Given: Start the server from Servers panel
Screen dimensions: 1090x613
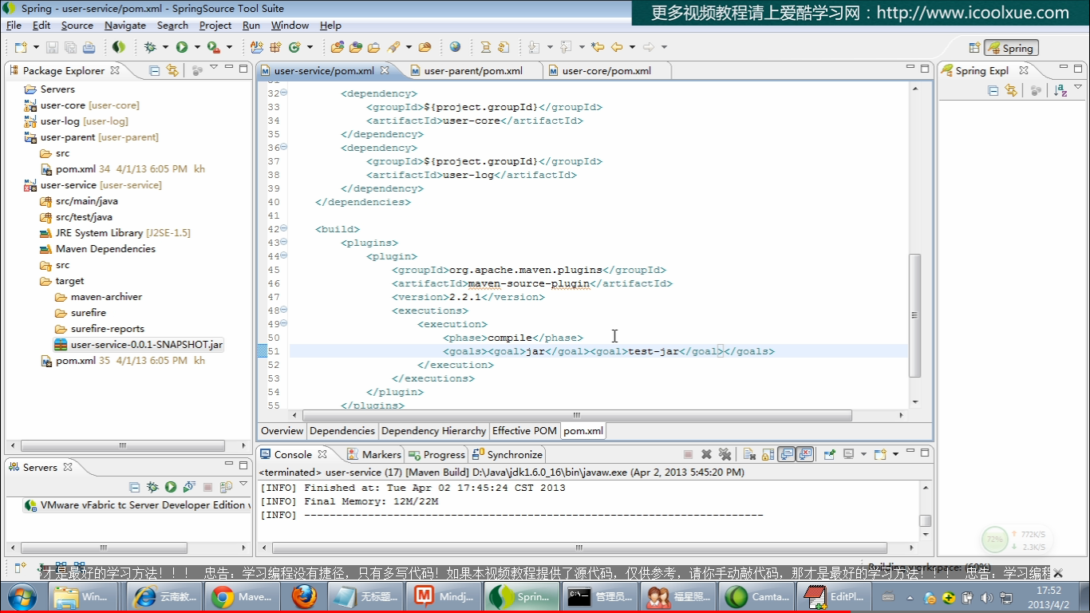Looking at the screenshot, I should click(x=171, y=487).
